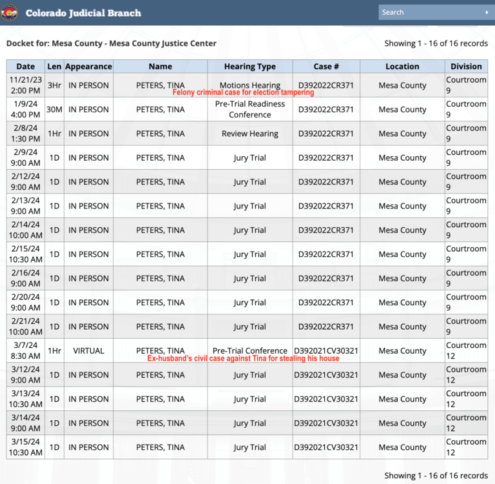Viewport: 495px width, 484px height.
Task: Click Jury Trial in the 3/14/24 row
Action: pos(250,423)
